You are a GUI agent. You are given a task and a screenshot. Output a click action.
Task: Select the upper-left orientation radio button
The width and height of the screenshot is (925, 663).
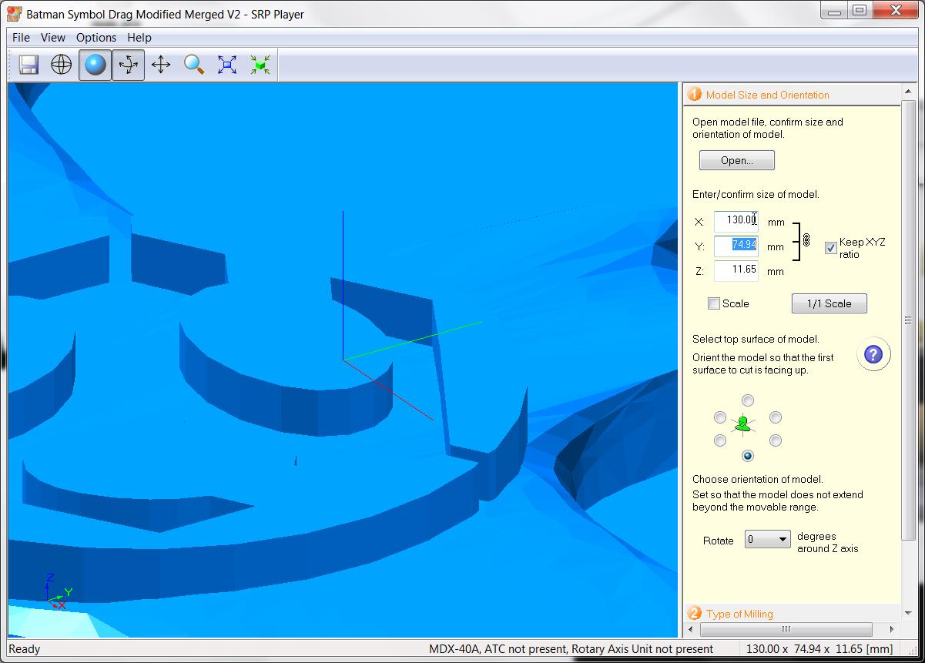coord(719,417)
